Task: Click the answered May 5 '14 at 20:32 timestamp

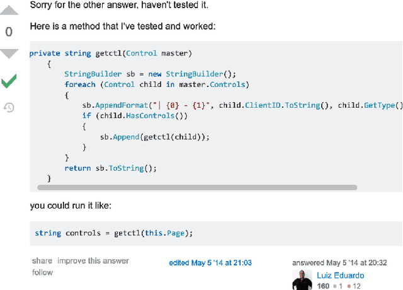Action: point(339,263)
